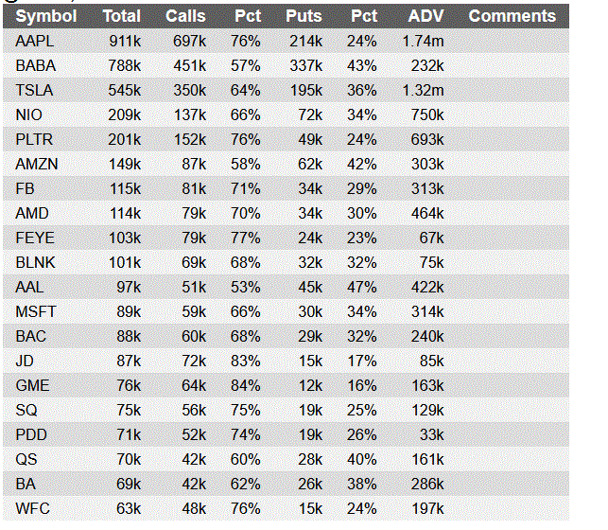Viewport: 608px width, 530px height.
Task: Select the BABA ticker symbol
Action: coord(35,65)
